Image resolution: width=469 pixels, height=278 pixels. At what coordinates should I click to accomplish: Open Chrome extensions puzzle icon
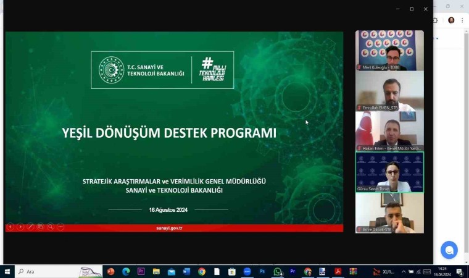pyautogui.click(x=436, y=20)
